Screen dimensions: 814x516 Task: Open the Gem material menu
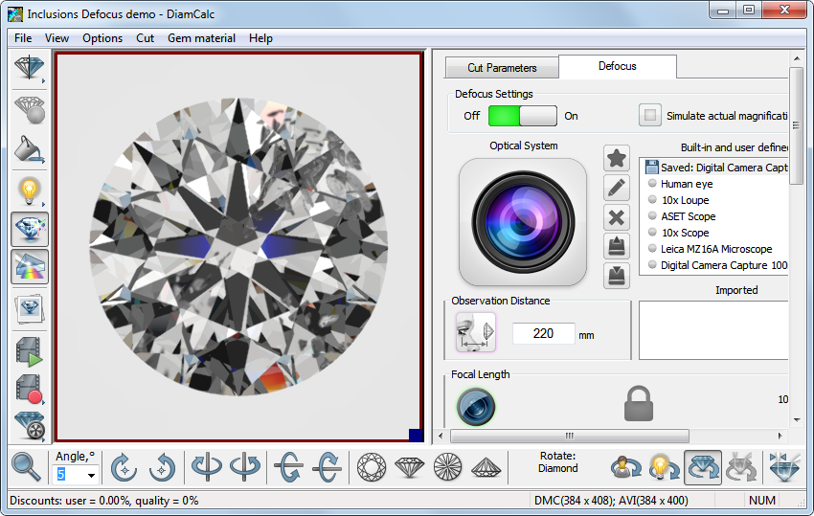(x=201, y=38)
